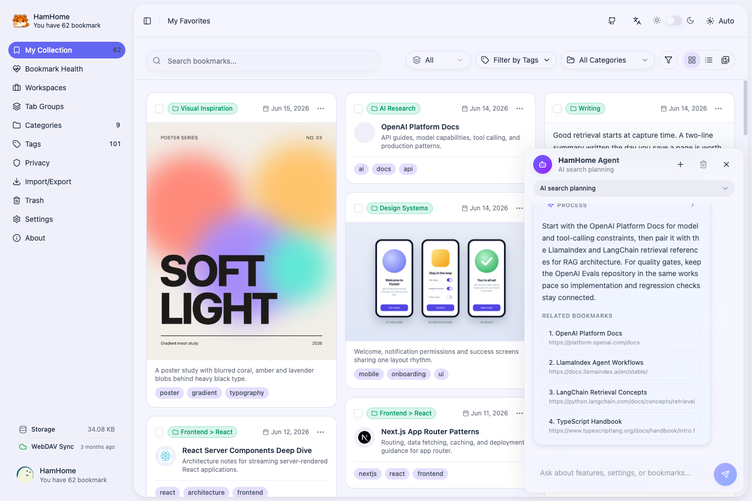This screenshot has width=752, height=501.
Task: Click the Auto theme button
Action: 720,21
